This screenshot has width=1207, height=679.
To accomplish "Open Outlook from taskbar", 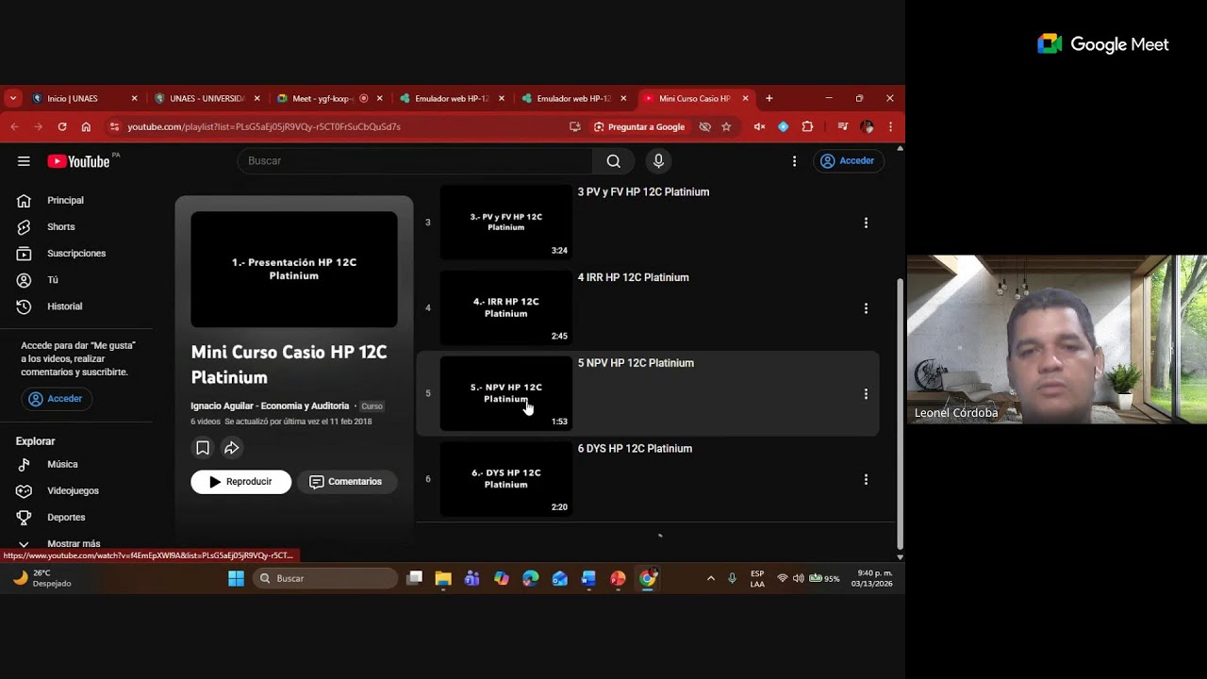I will [x=560, y=578].
